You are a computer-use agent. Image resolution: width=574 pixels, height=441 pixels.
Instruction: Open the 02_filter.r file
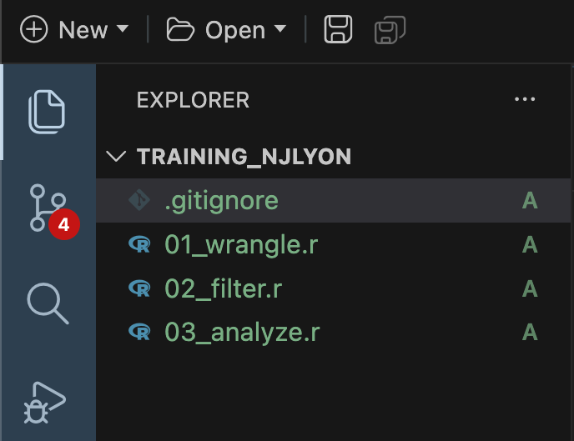pos(223,288)
